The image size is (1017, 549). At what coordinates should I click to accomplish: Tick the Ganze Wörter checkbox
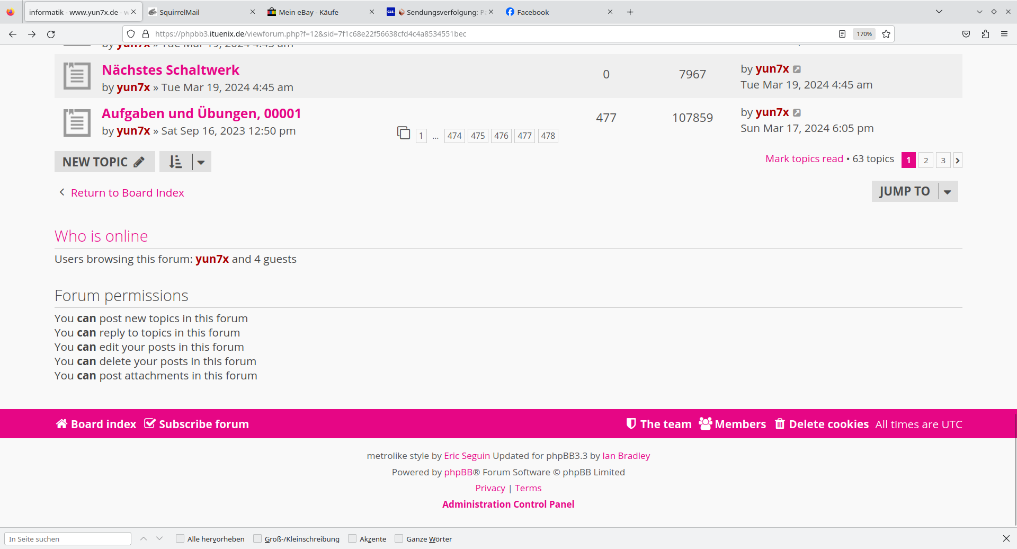click(x=399, y=539)
